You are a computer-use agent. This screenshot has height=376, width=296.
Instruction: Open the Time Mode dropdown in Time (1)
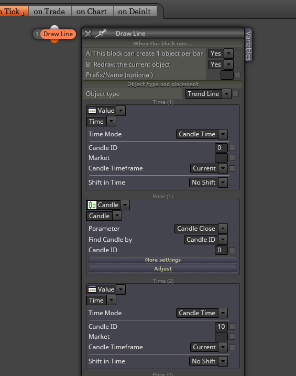click(202, 134)
